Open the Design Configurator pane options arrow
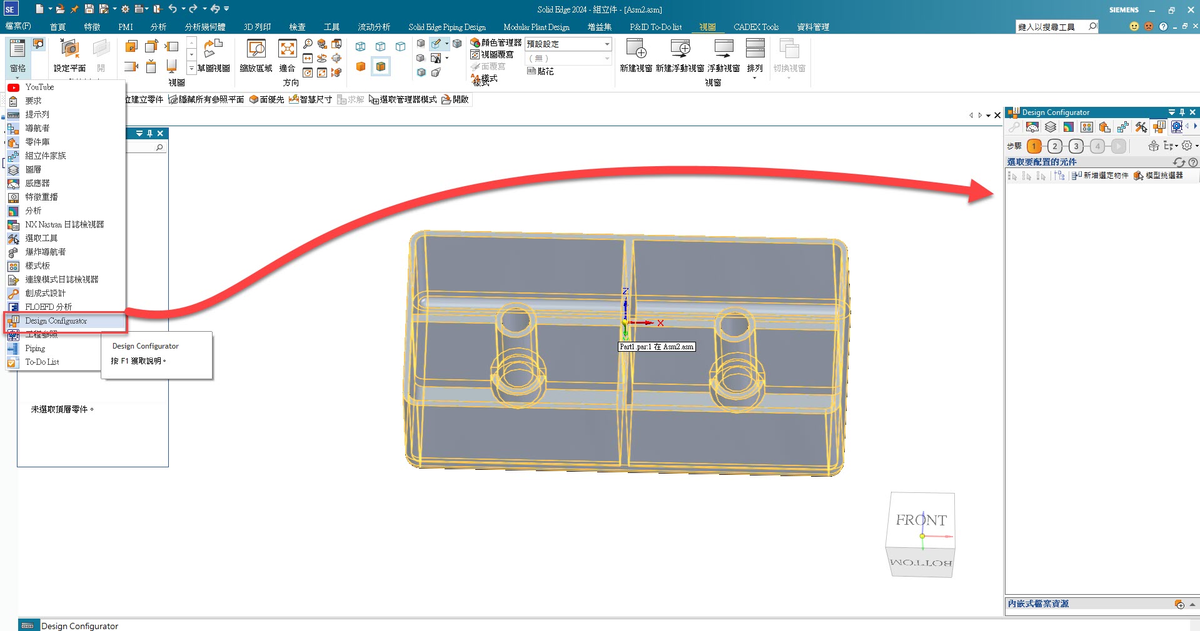1200x631 pixels. coord(1171,112)
